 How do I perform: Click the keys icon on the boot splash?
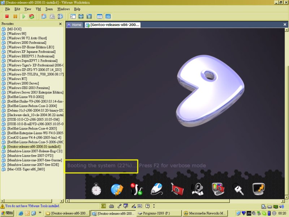point(238,189)
